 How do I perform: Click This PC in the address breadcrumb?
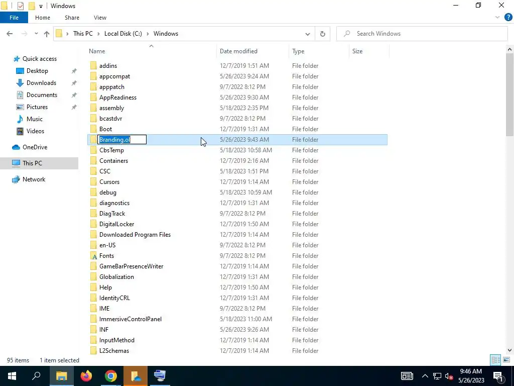coord(83,34)
